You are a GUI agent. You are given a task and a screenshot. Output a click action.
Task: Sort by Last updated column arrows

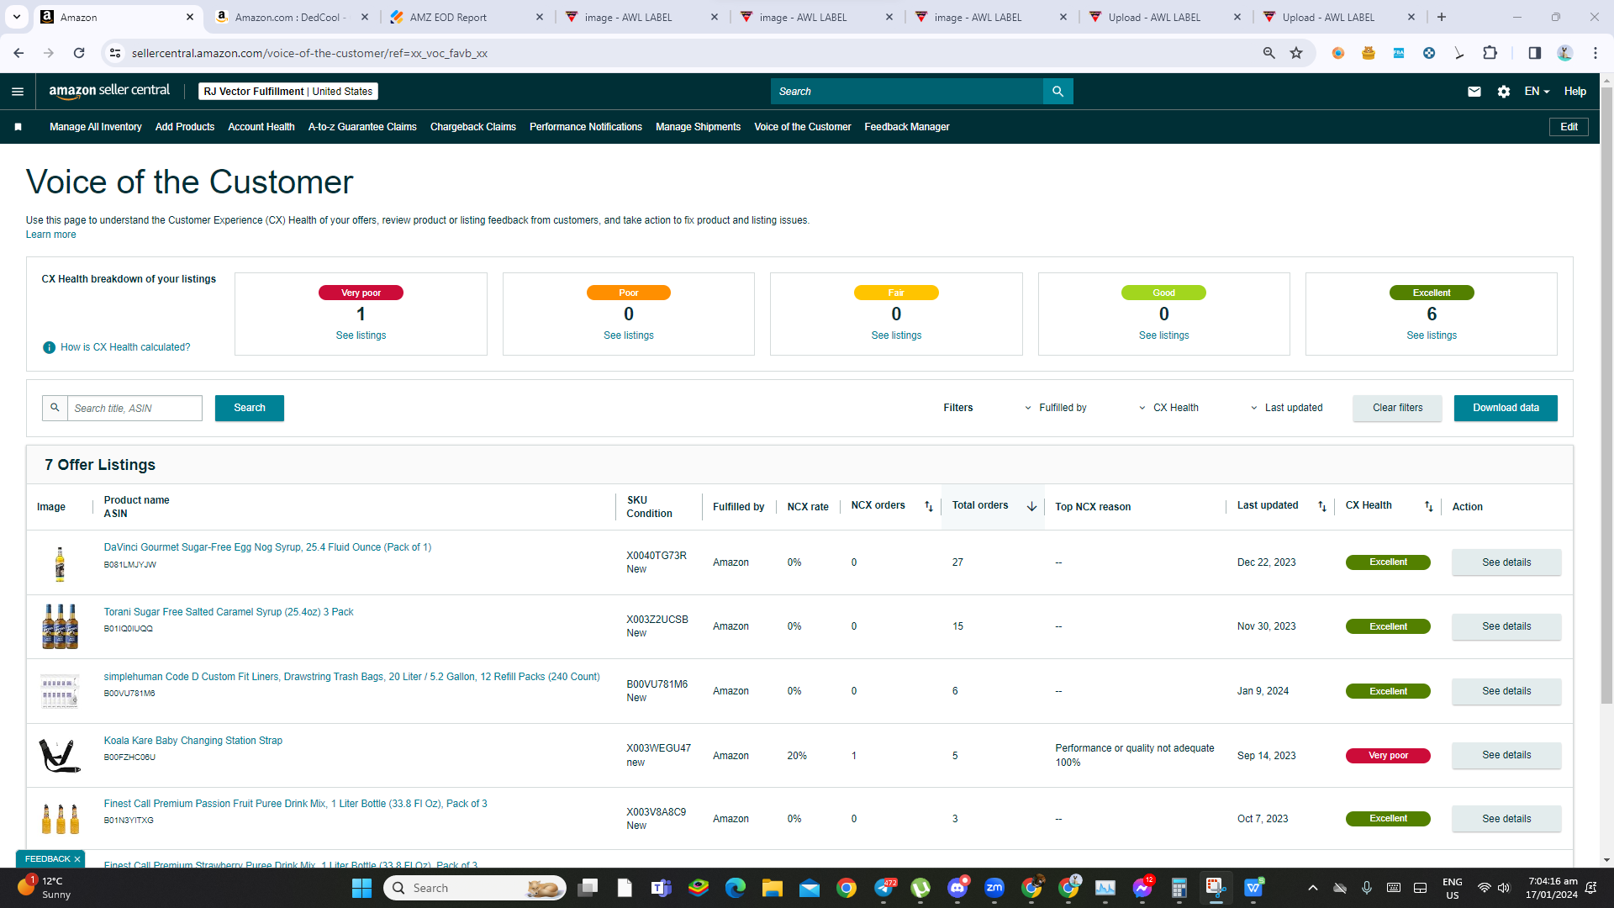[1322, 506]
